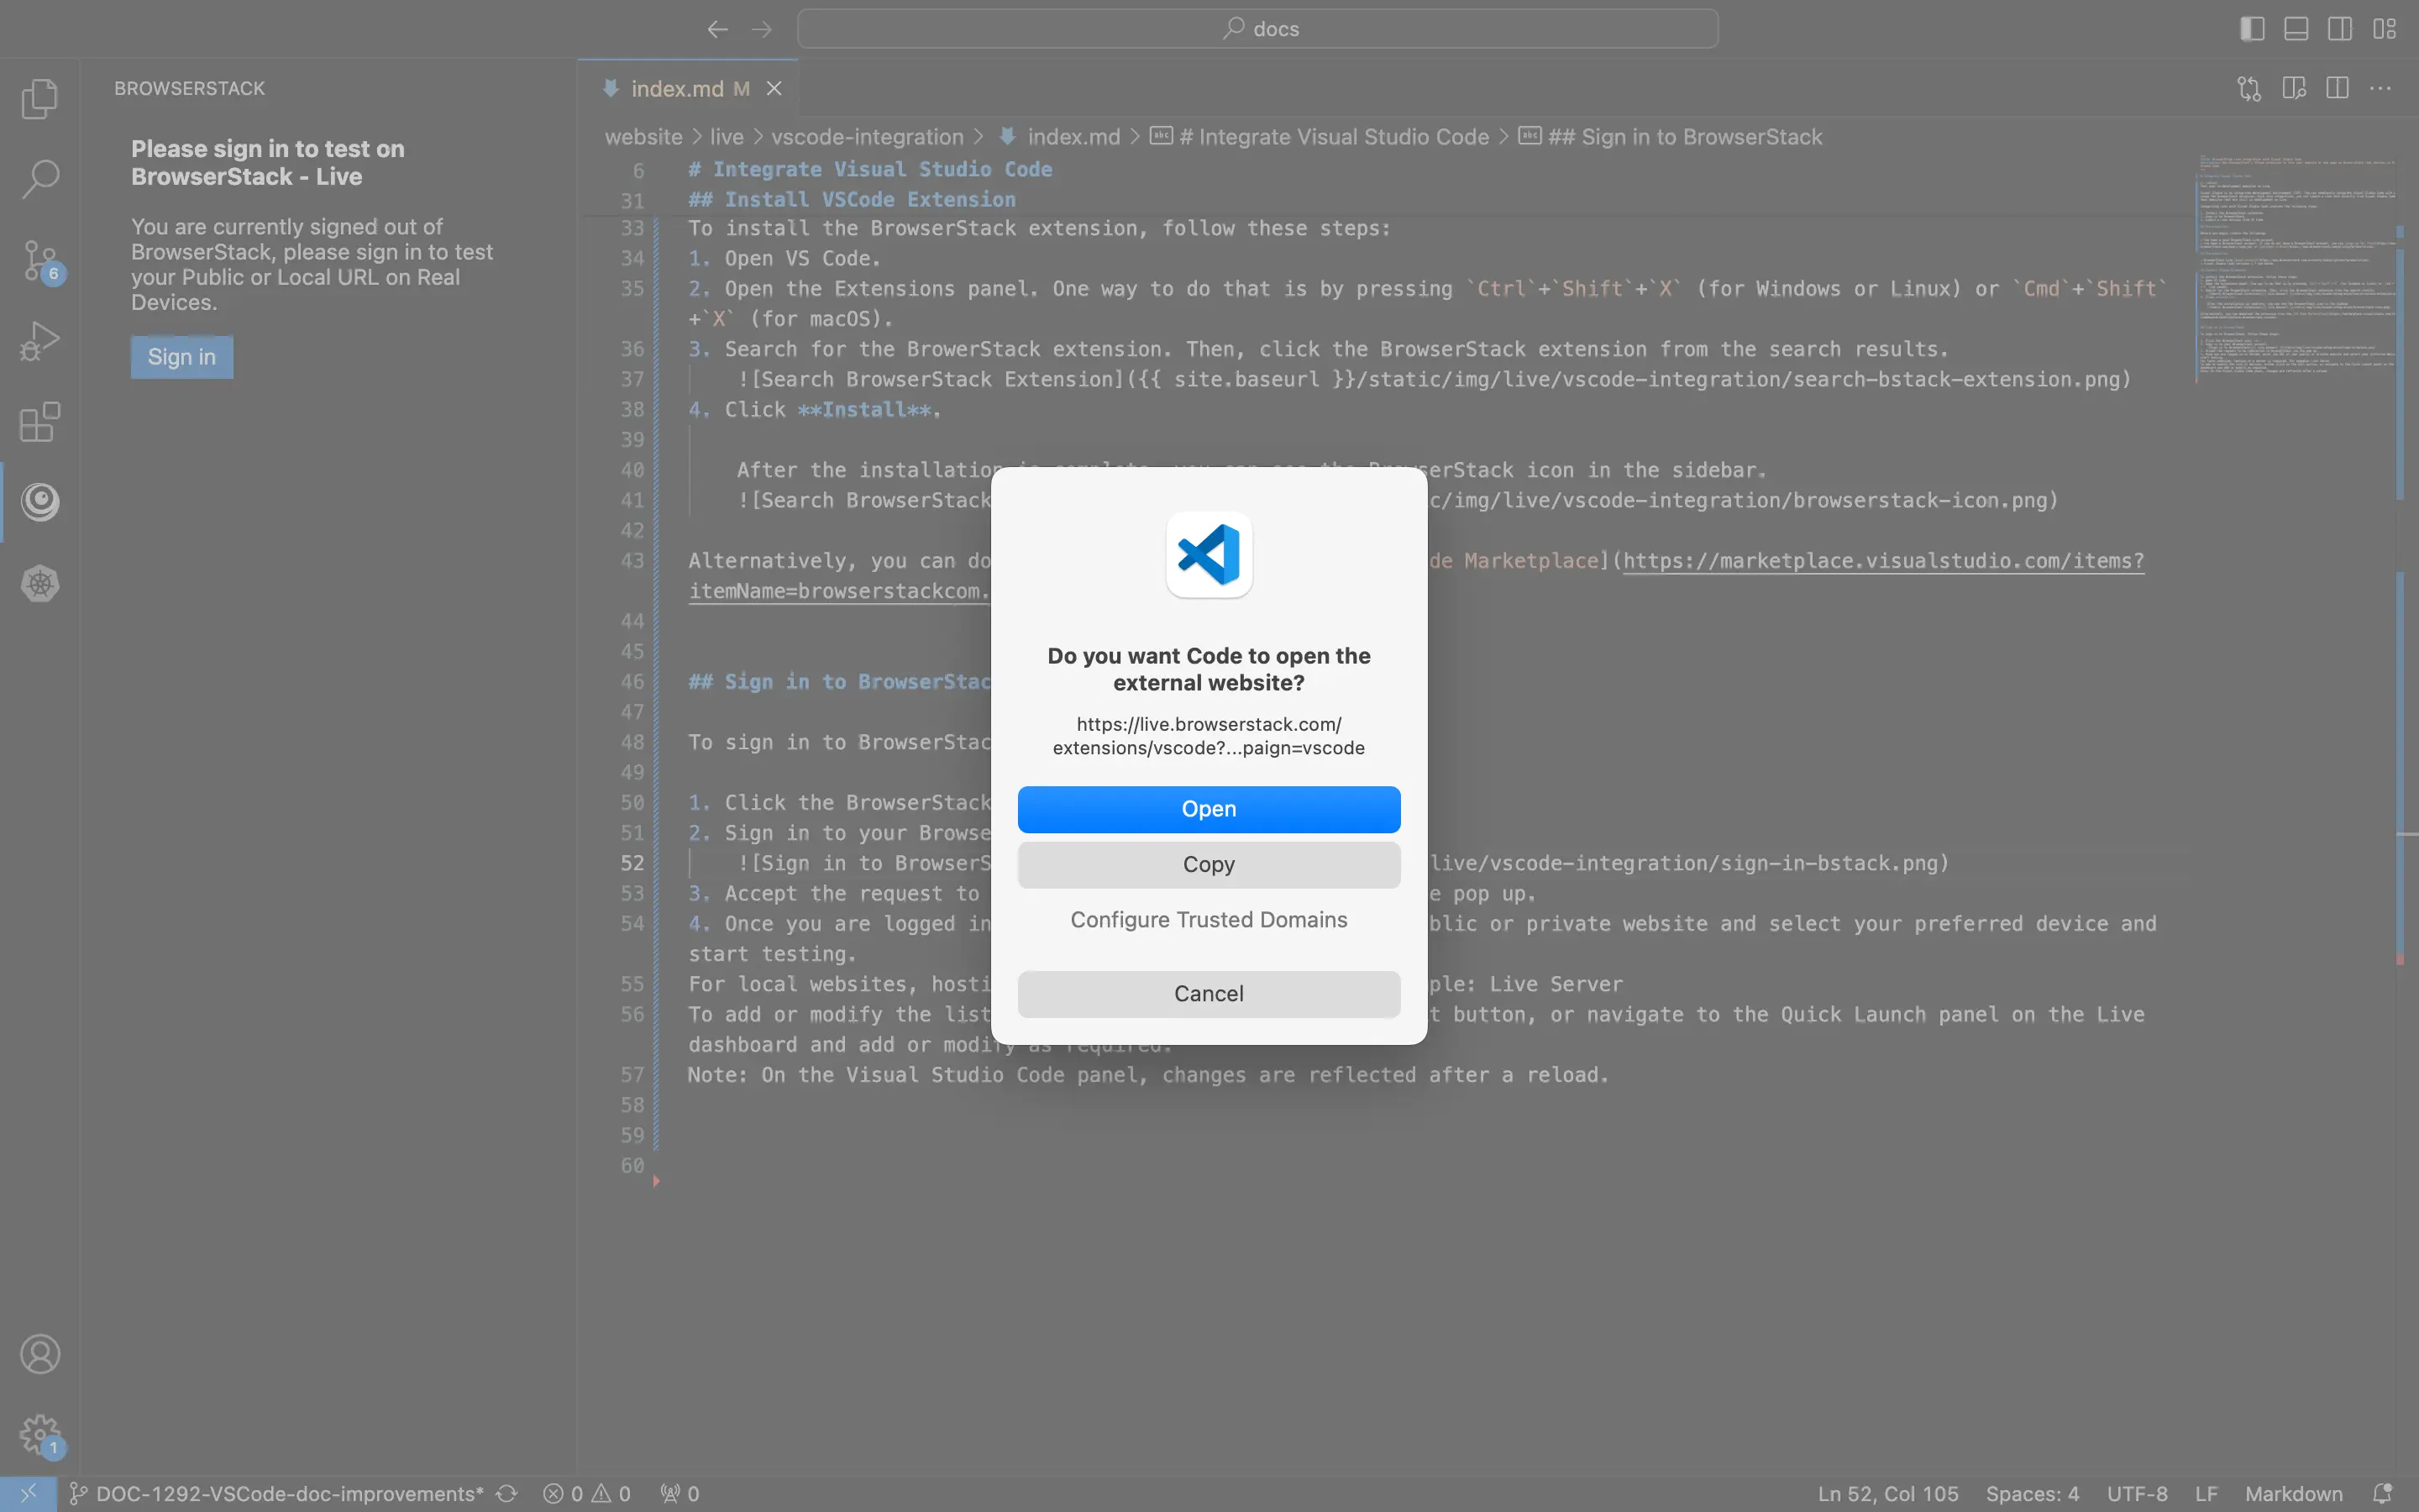
Task: Toggle the primary side bar
Action: point(2252,29)
